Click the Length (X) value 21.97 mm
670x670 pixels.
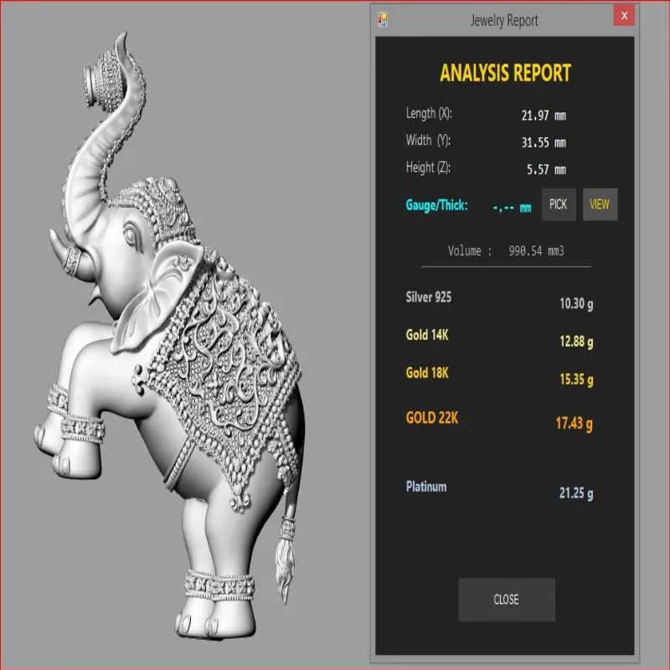click(x=544, y=116)
